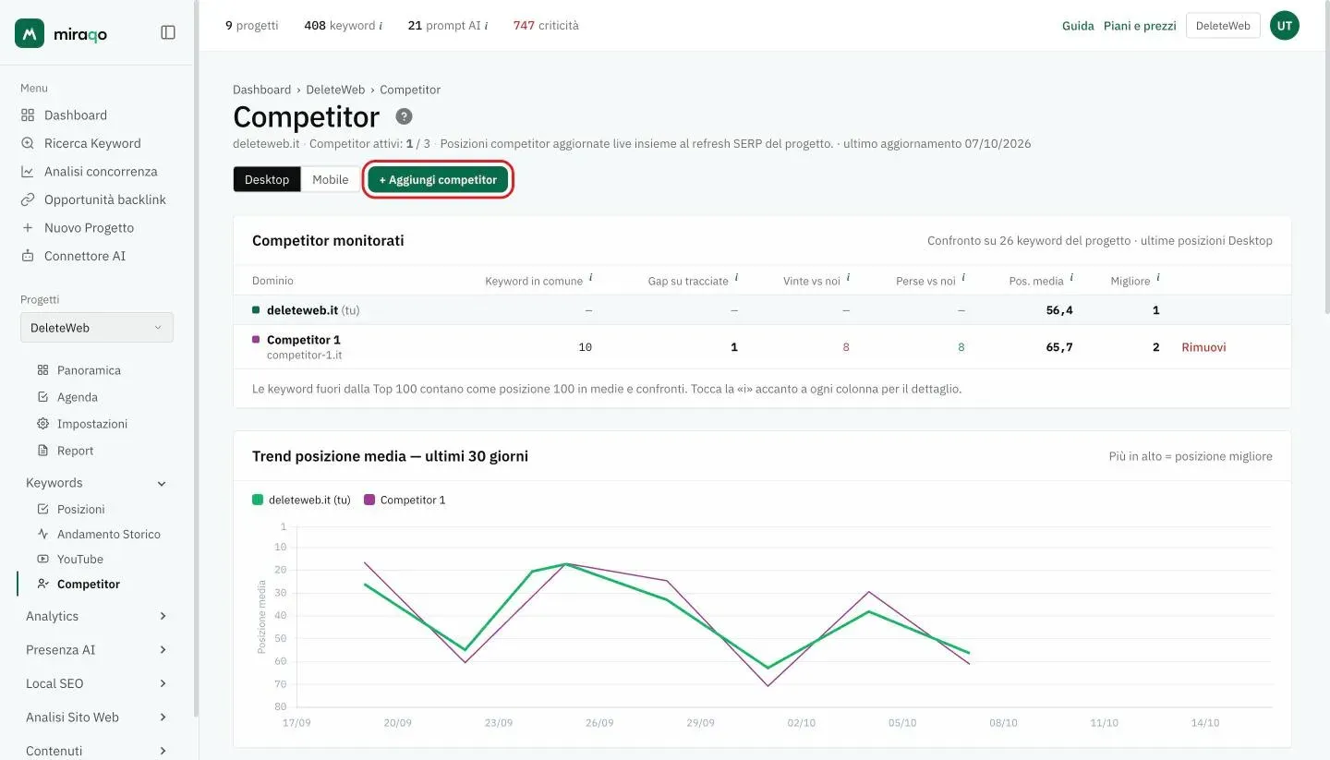
Task: Show info for Pos. media column
Action: coord(1071,279)
